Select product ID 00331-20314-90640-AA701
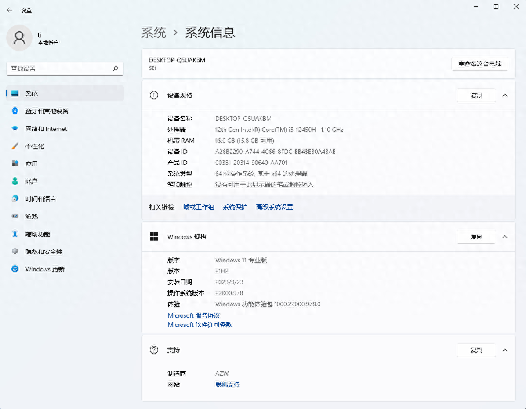The image size is (526, 409). pyautogui.click(x=251, y=163)
